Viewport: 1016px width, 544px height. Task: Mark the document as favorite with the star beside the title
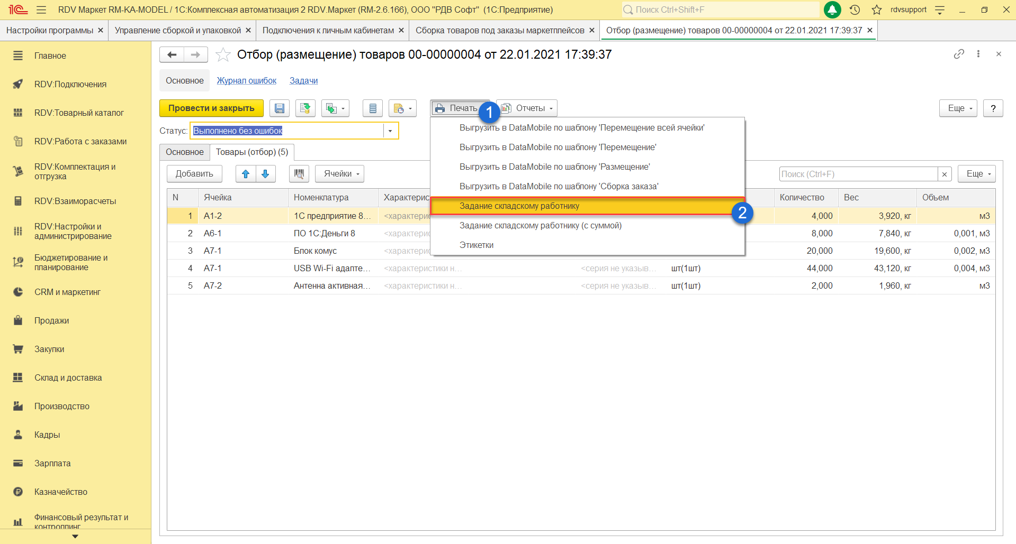[223, 55]
